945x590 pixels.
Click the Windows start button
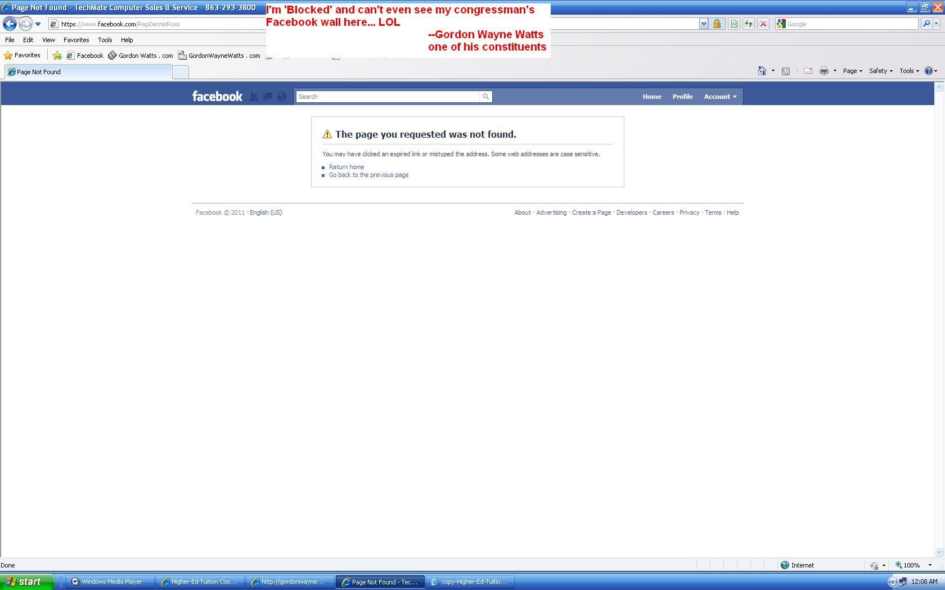27,582
